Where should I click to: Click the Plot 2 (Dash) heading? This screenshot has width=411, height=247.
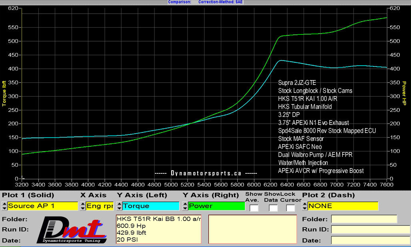(329, 195)
